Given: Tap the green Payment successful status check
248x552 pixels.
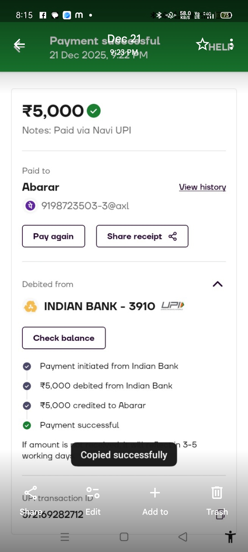Looking at the screenshot, I should [27, 425].
